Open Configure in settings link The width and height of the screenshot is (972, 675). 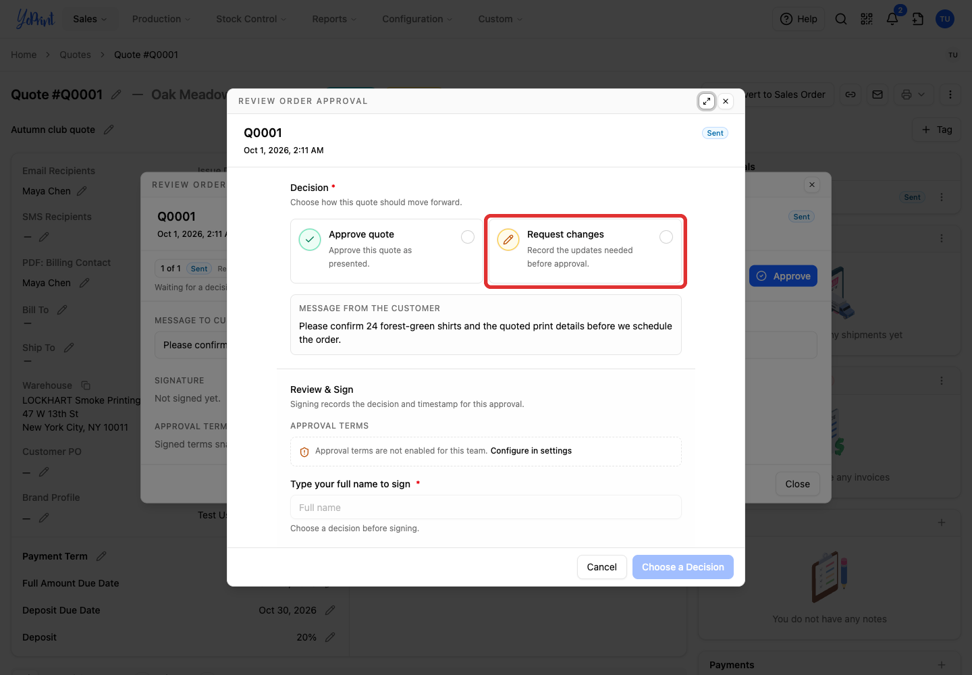click(x=531, y=451)
